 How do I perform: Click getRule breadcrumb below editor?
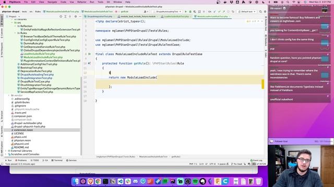click(x=176, y=157)
